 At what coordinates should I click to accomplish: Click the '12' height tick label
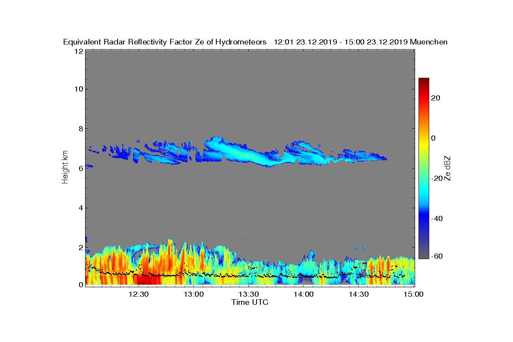78,51
